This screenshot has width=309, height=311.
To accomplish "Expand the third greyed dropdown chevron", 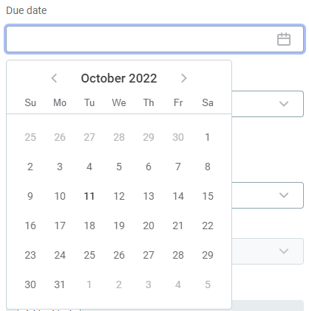I will [x=284, y=251].
